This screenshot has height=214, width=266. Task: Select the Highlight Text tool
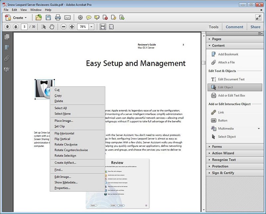click(x=97, y=18)
